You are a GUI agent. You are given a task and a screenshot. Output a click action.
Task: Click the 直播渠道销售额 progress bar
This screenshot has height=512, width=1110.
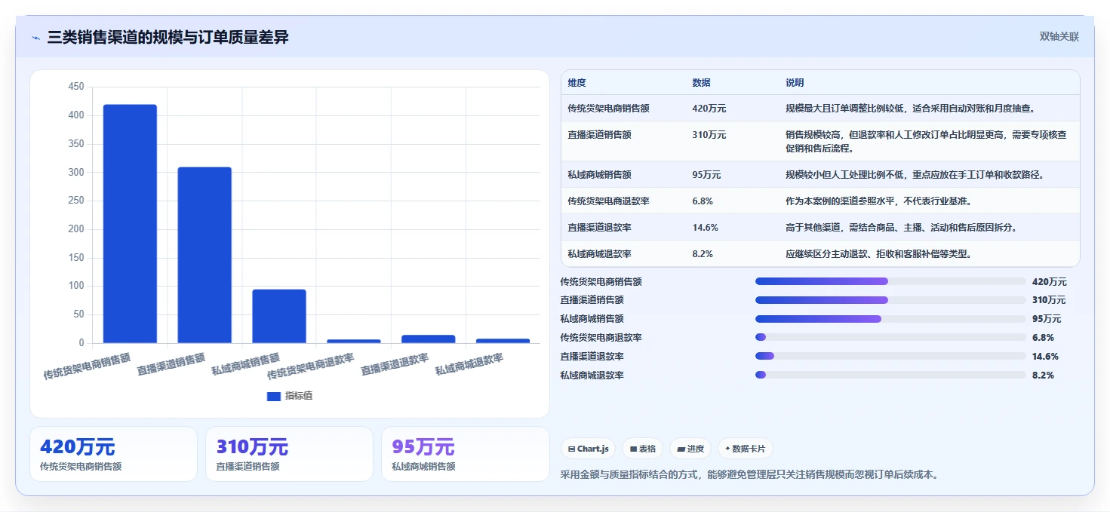coord(890,300)
